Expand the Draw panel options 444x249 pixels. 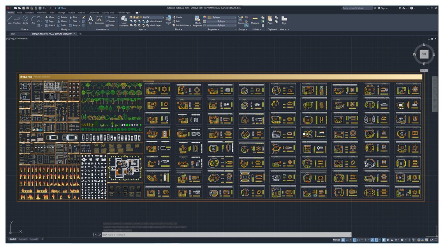26,29
